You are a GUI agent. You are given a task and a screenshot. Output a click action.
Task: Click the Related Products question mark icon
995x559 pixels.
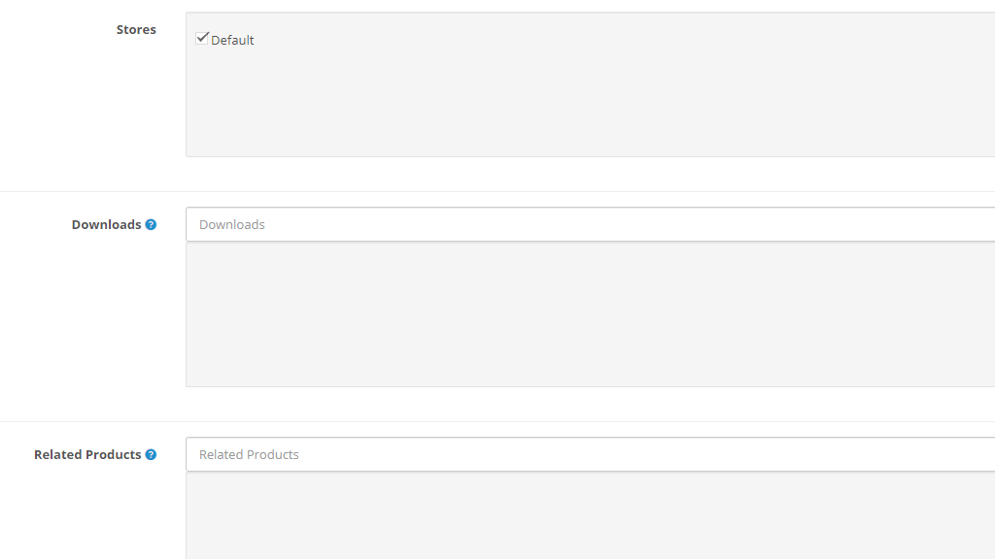point(152,454)
